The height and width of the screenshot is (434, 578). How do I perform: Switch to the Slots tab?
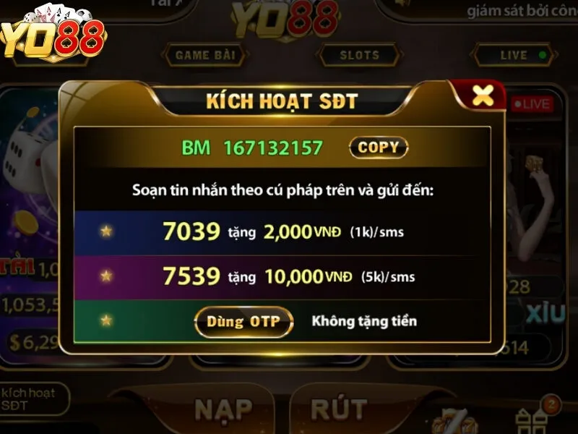pyautogui.click(x=359, y=56)
